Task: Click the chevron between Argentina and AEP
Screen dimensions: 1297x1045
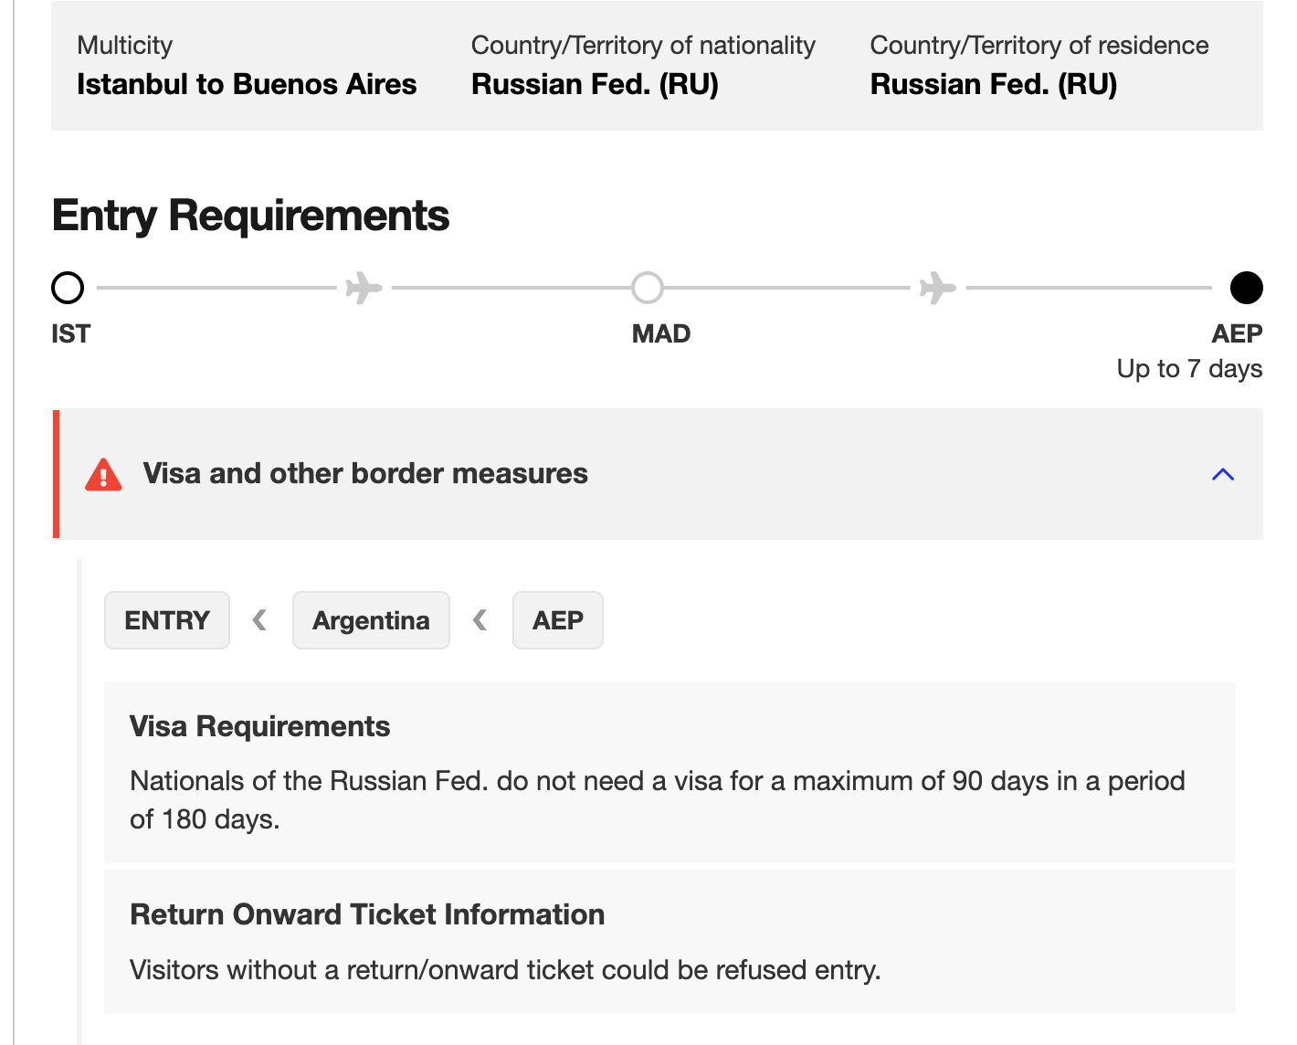Action: tap(480, 620)
